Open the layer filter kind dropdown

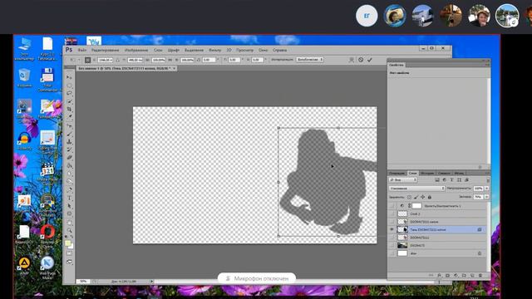[403, 180]
